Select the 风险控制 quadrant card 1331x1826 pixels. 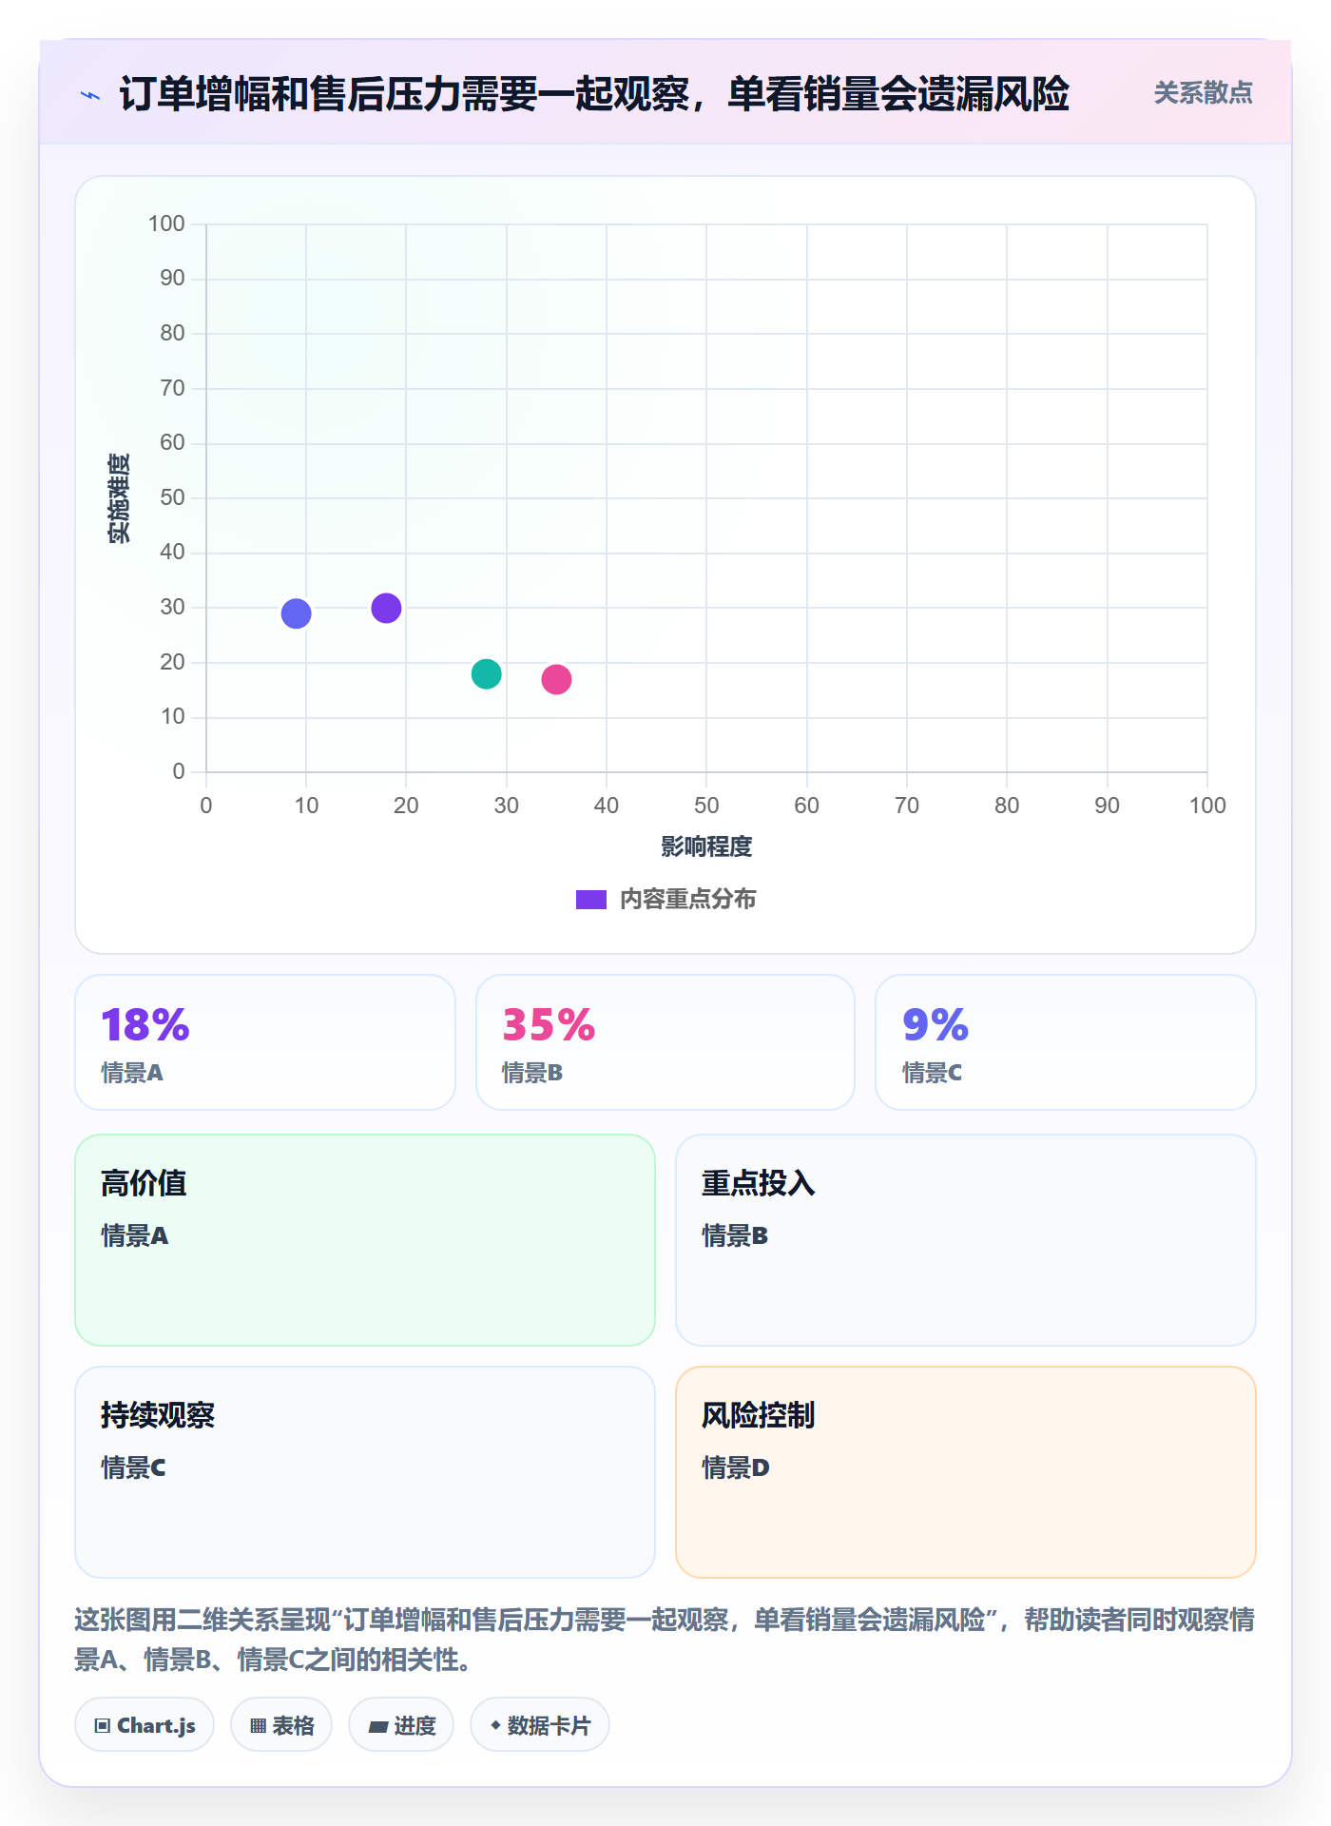click(966, 1472)
